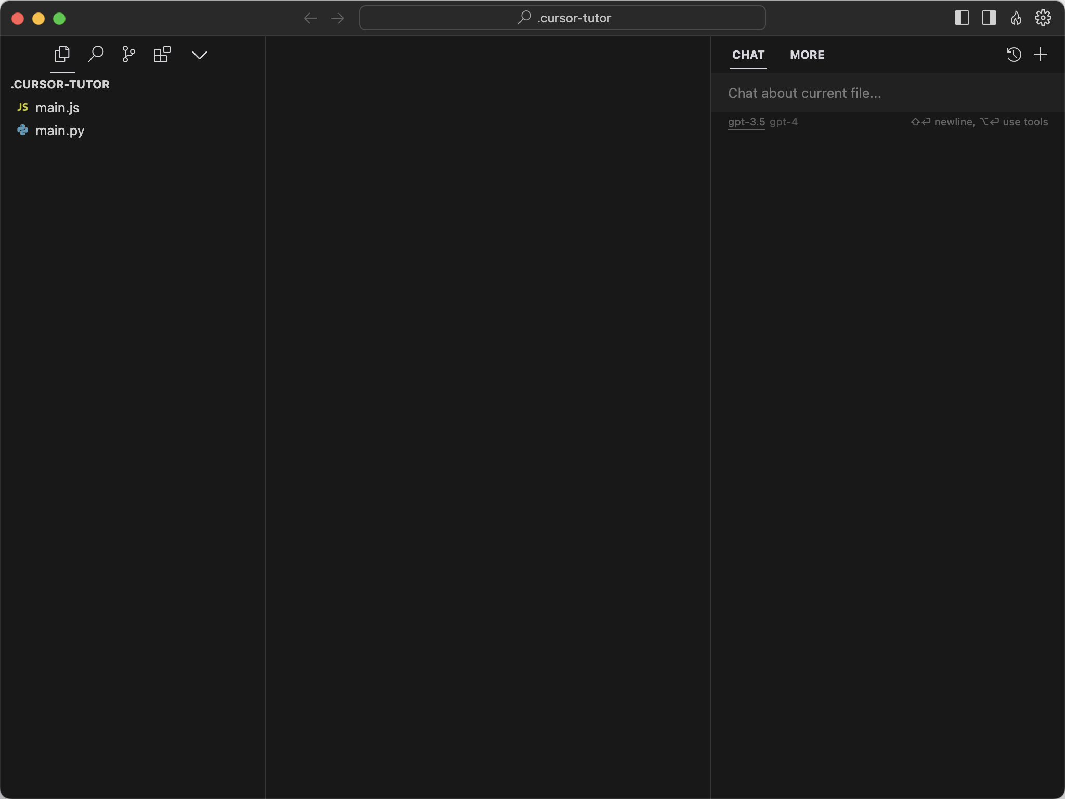Switch to the MORE tab

pyautogui.click(x=807, y=55)
